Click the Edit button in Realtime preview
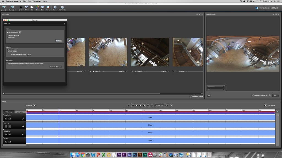This screenshot has width=282, height=158. [209, 95]
